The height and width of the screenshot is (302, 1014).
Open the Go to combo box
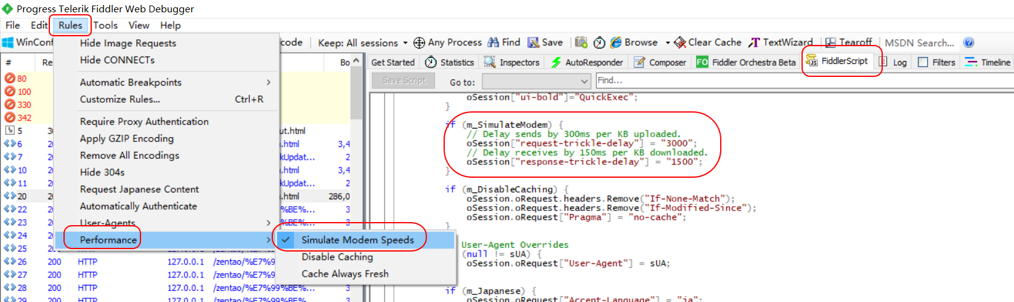click(537, 81)
